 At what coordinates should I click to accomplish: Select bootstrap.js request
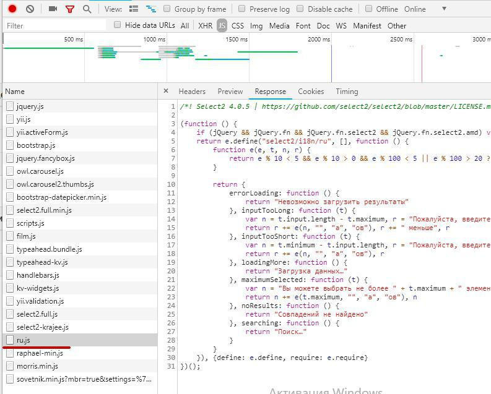click(x=80, y=145)
